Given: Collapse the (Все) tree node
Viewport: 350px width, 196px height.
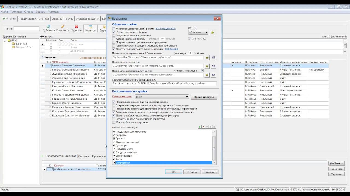Looking at the screenshot, I should (5, 41).
